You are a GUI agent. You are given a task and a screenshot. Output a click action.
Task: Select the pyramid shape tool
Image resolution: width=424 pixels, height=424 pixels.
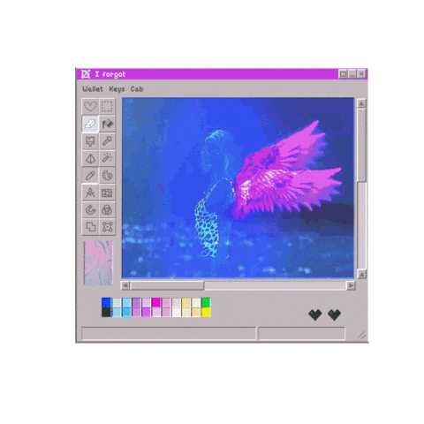(x=90, y=158)
